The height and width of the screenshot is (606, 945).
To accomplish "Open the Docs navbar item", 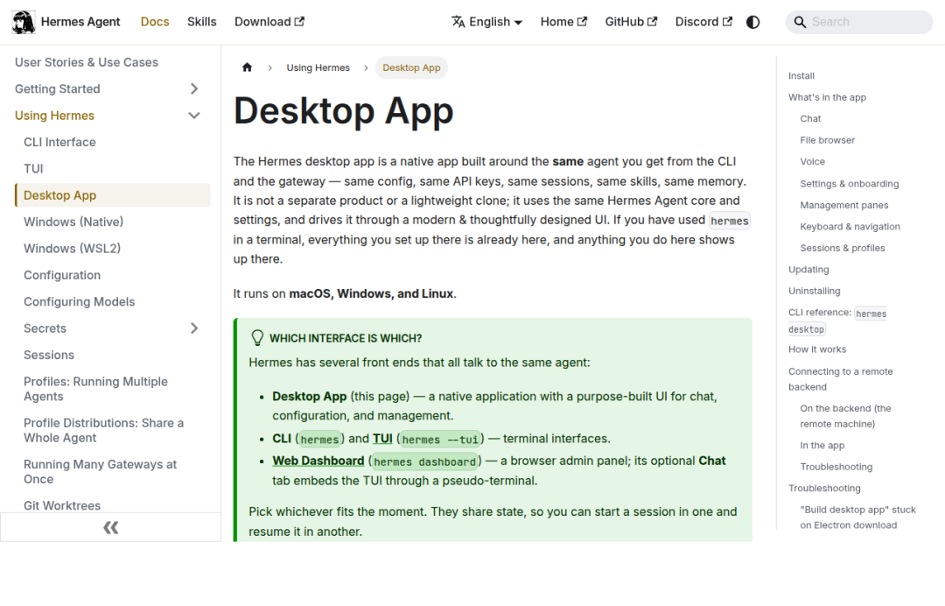I will [155, 22].
